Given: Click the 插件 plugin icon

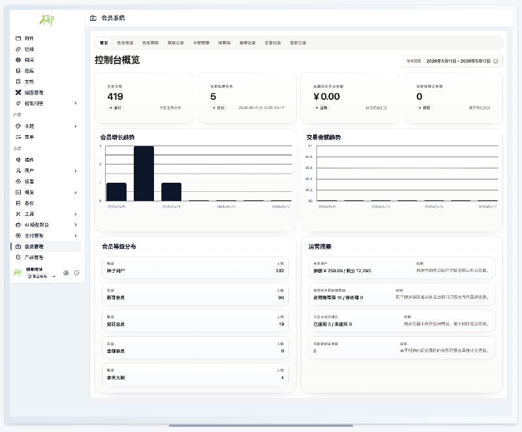Looking at the screenshot, I should pos(18,160).
